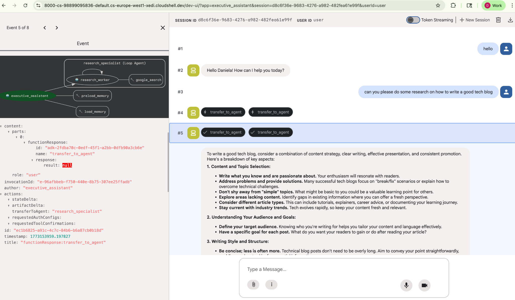This screenshot has height=300, width=515.
Task: Collapse the functionResponse node
Action: pos(24,143)
